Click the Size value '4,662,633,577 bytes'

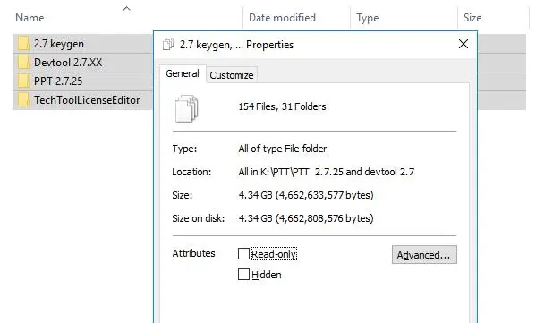coord(323,195)
